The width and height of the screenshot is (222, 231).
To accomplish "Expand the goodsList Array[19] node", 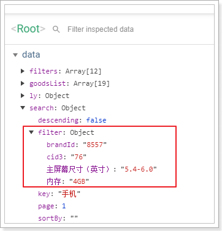I will pos(23,83).
